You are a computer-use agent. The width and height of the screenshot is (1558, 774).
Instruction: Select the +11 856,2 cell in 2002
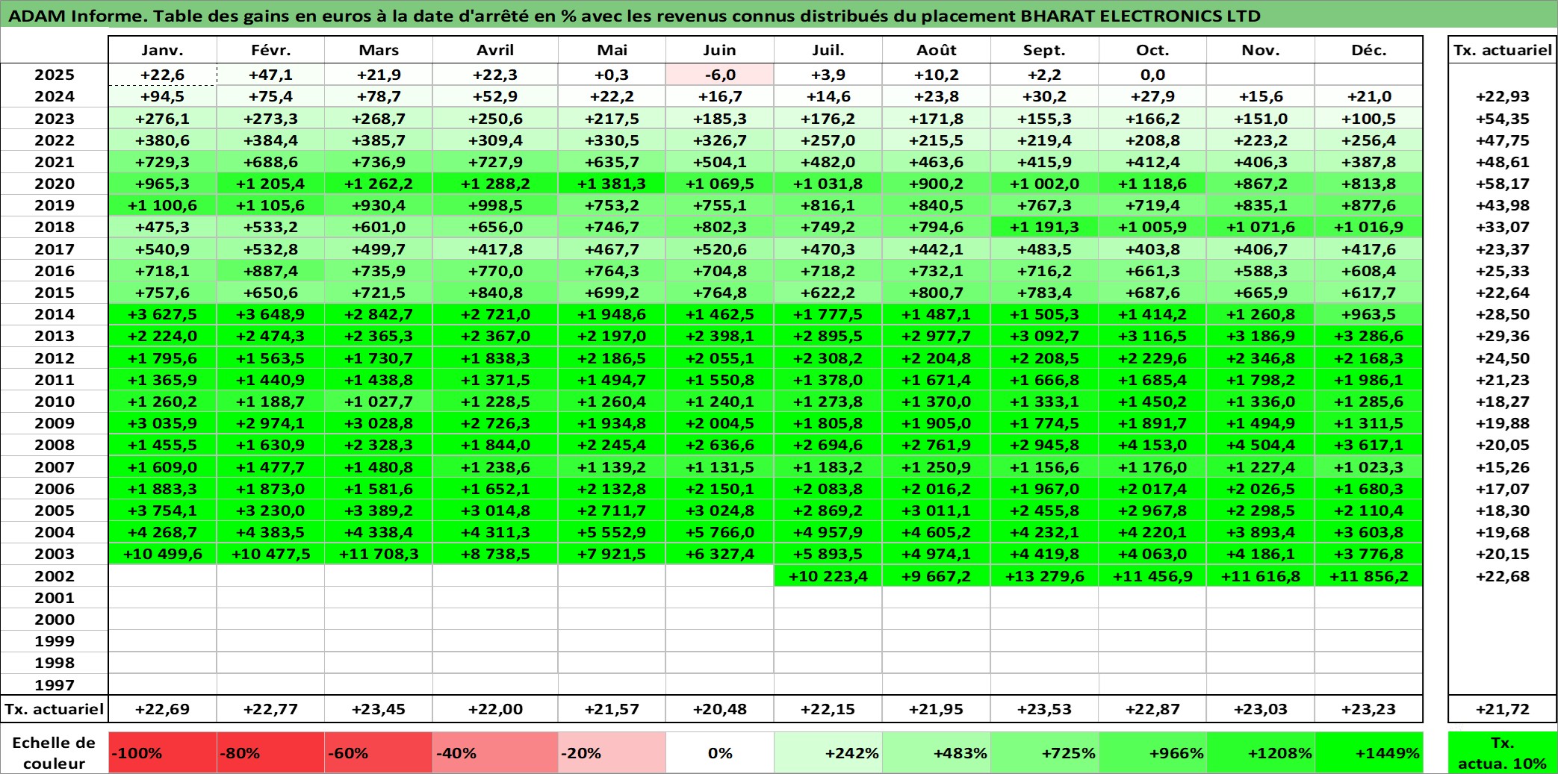1369,576
